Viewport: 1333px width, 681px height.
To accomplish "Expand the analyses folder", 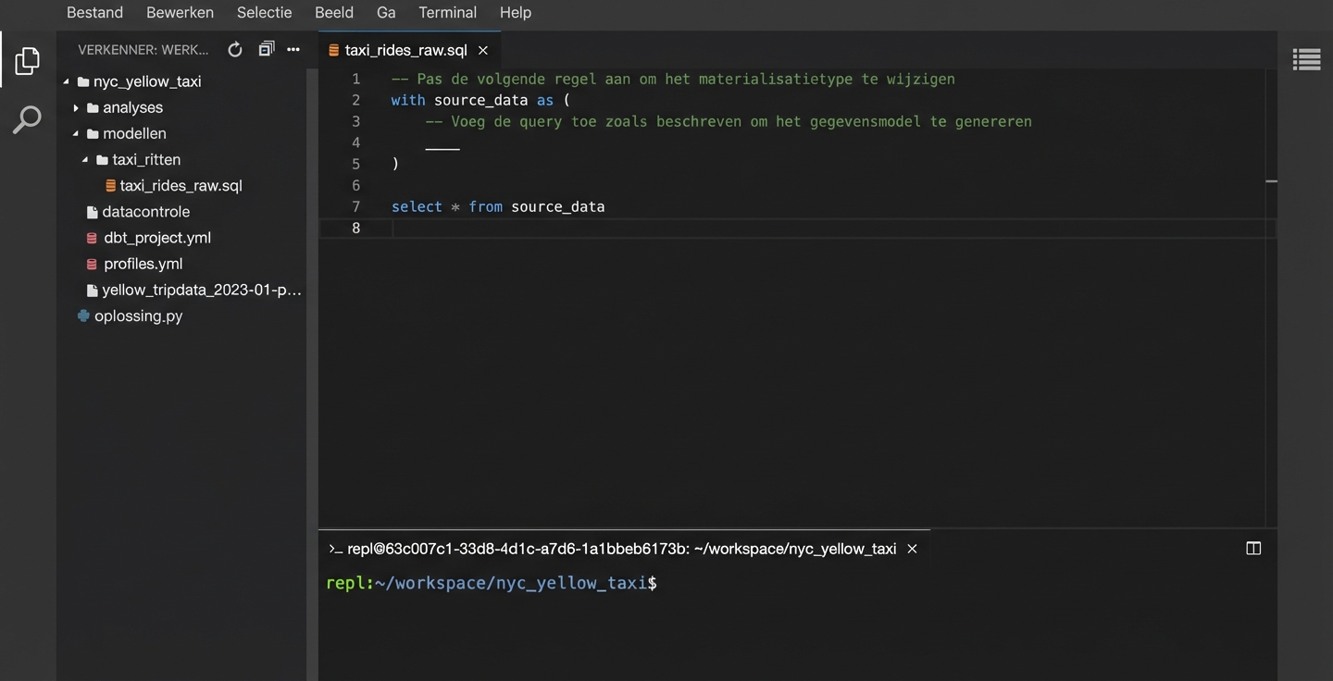I will tap(76, 107).
